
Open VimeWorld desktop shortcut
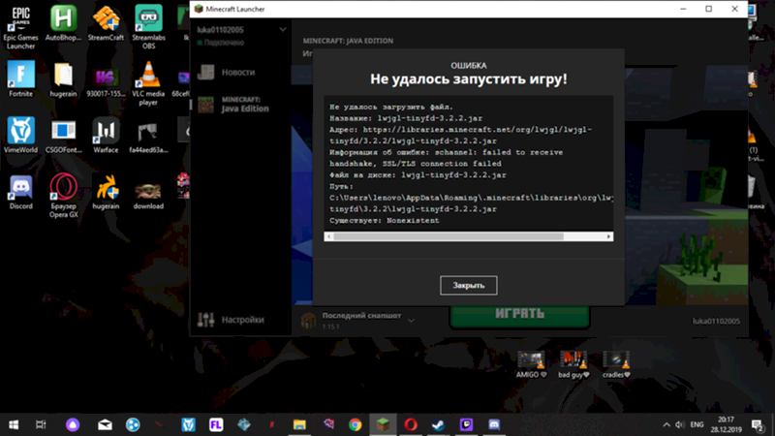19,131
